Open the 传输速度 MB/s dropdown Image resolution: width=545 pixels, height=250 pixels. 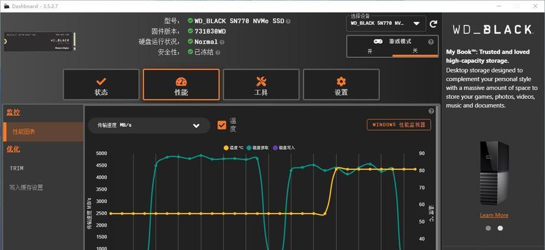click(149, 126)
